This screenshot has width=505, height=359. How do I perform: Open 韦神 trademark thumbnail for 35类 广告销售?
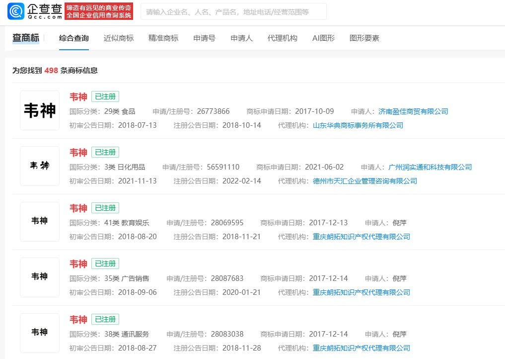(x=40, y=277)
